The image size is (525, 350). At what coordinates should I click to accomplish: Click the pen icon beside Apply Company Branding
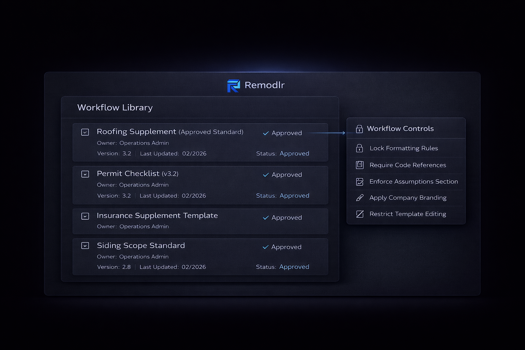pos(359,198)
